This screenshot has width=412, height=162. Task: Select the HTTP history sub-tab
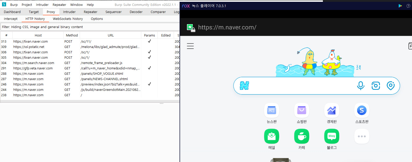pyautogui.click(x=35, y=19)
